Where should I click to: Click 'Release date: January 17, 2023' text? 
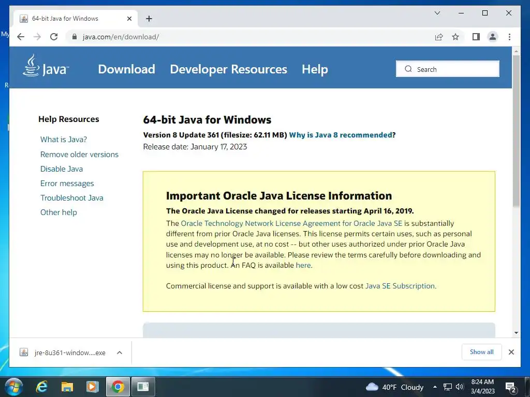tap(195, 147)
